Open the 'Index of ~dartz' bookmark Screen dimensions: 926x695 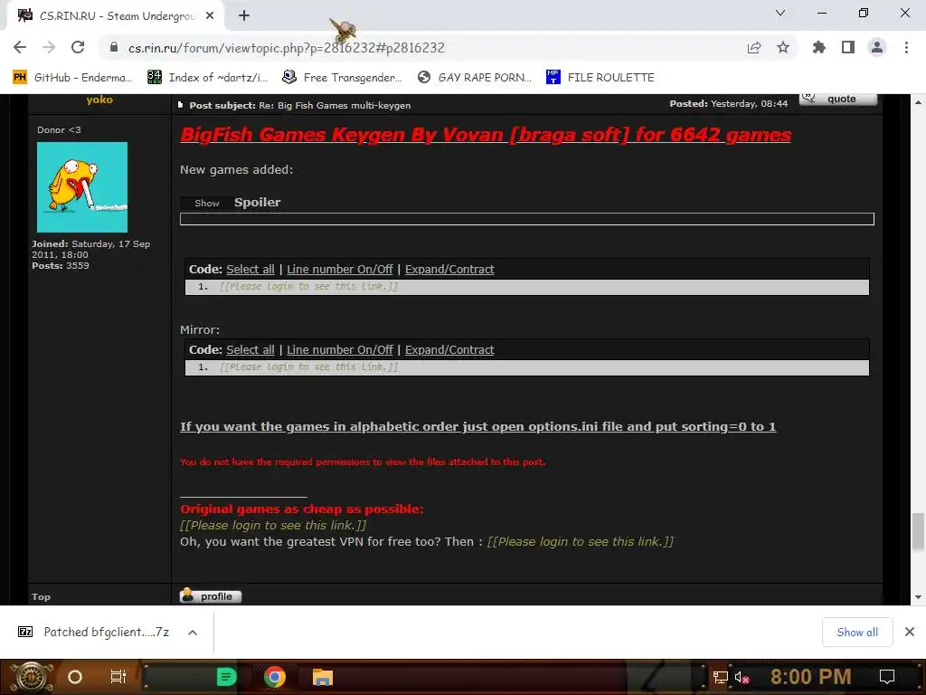[207, 78]
